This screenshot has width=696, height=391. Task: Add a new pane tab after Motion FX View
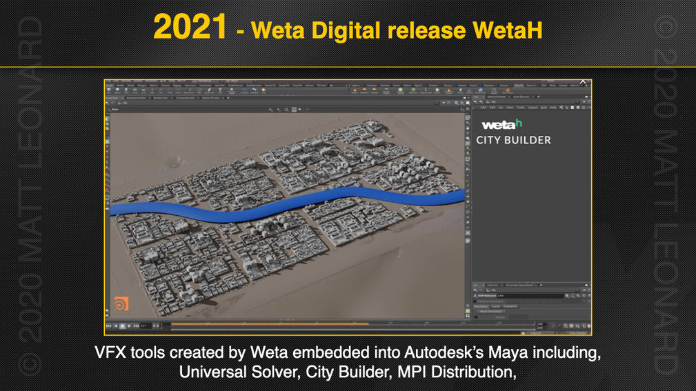pyautogui.click(x=228, y=98)
